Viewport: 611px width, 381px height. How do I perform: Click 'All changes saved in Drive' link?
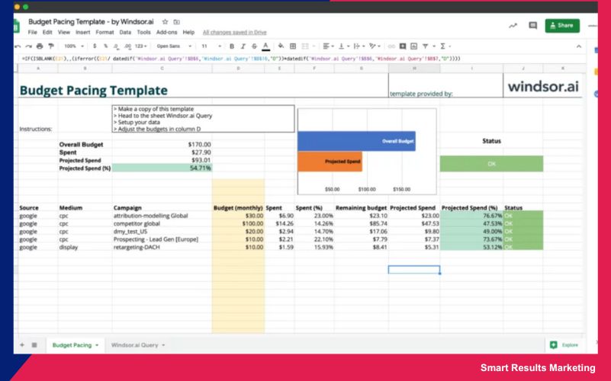pos(235,32)
